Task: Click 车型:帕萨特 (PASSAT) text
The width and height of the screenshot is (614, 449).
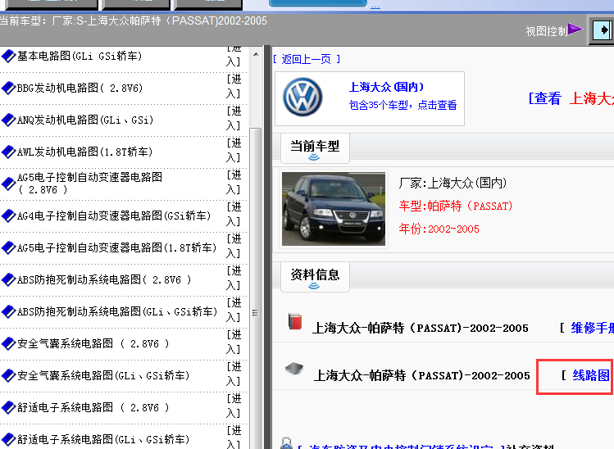Action: pyautogui.click(x=456, y=206)
